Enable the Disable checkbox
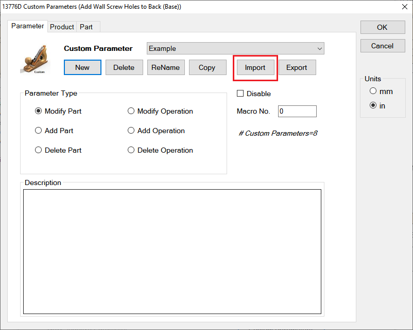The height and width of the screenshot is (330, 413). click(x=240, y=94)
